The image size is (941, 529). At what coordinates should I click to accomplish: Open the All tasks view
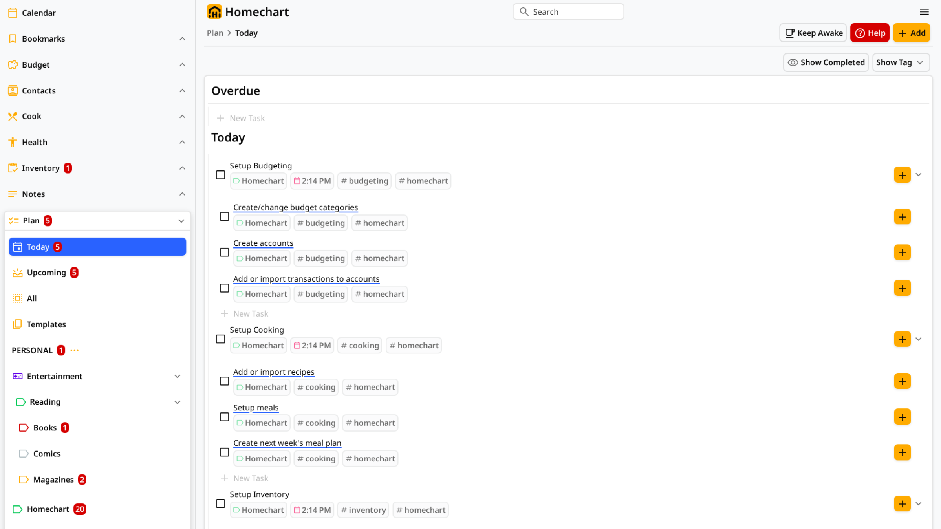tap(97, 298)
